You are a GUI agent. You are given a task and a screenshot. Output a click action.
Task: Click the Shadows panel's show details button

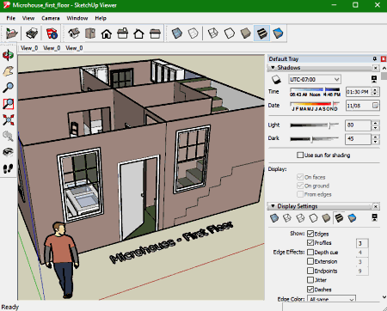click(x=374, y=79)
